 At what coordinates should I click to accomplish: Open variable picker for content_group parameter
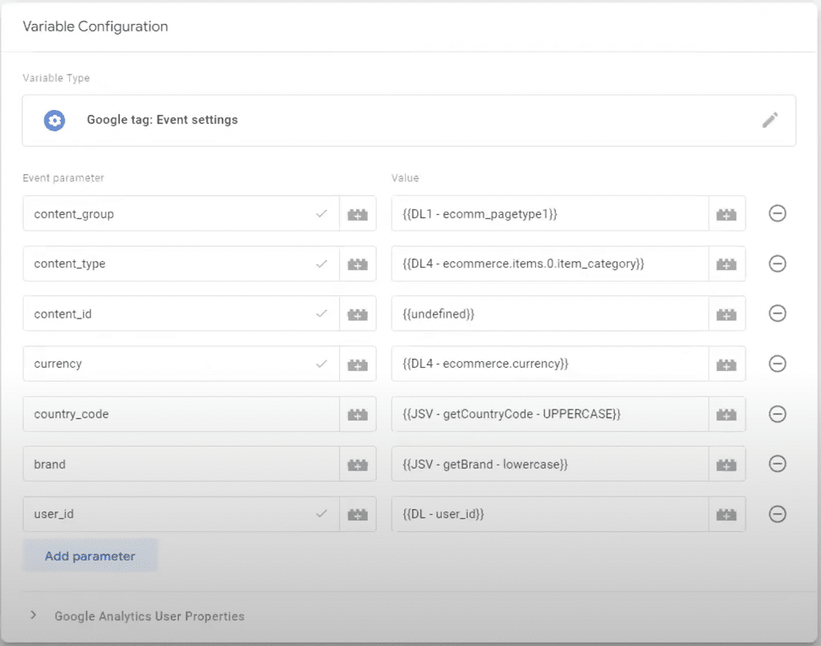click(357, 213)
